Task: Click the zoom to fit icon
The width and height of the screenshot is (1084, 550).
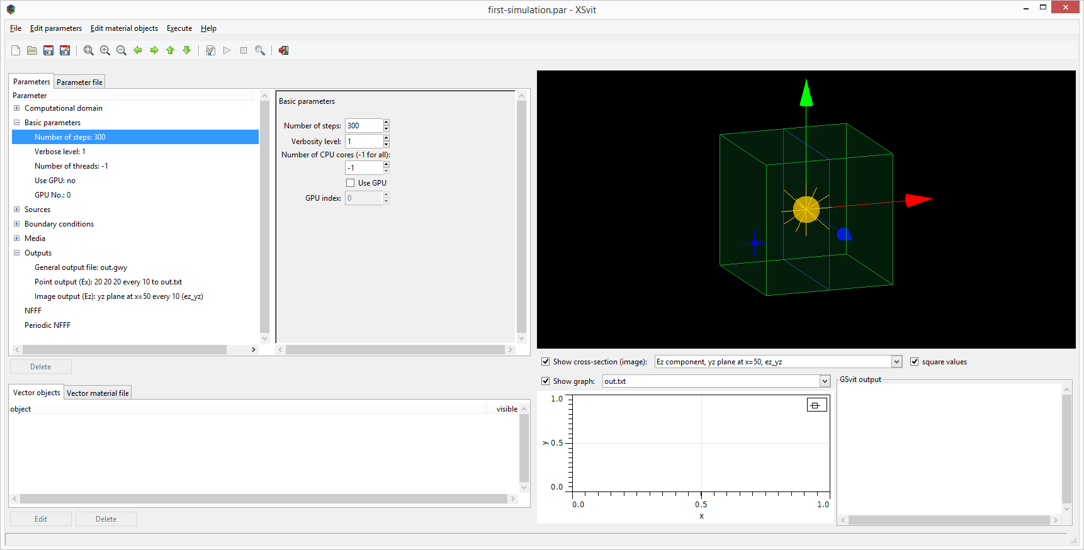Action: (89, 50)
